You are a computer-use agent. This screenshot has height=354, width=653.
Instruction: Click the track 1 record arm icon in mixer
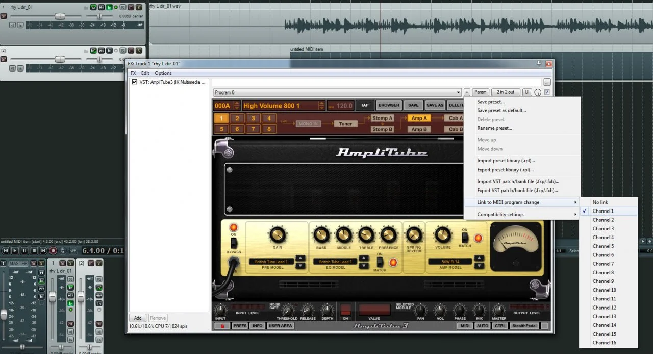[71, 324]
